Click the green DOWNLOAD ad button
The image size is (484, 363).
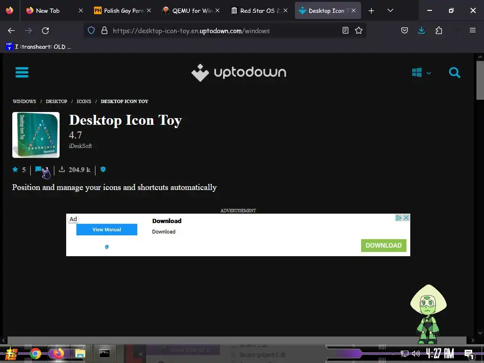pos(384,245)
